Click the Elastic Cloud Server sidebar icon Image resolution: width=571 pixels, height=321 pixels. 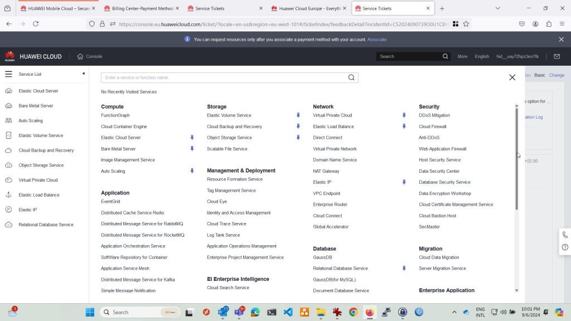[8, 91]
